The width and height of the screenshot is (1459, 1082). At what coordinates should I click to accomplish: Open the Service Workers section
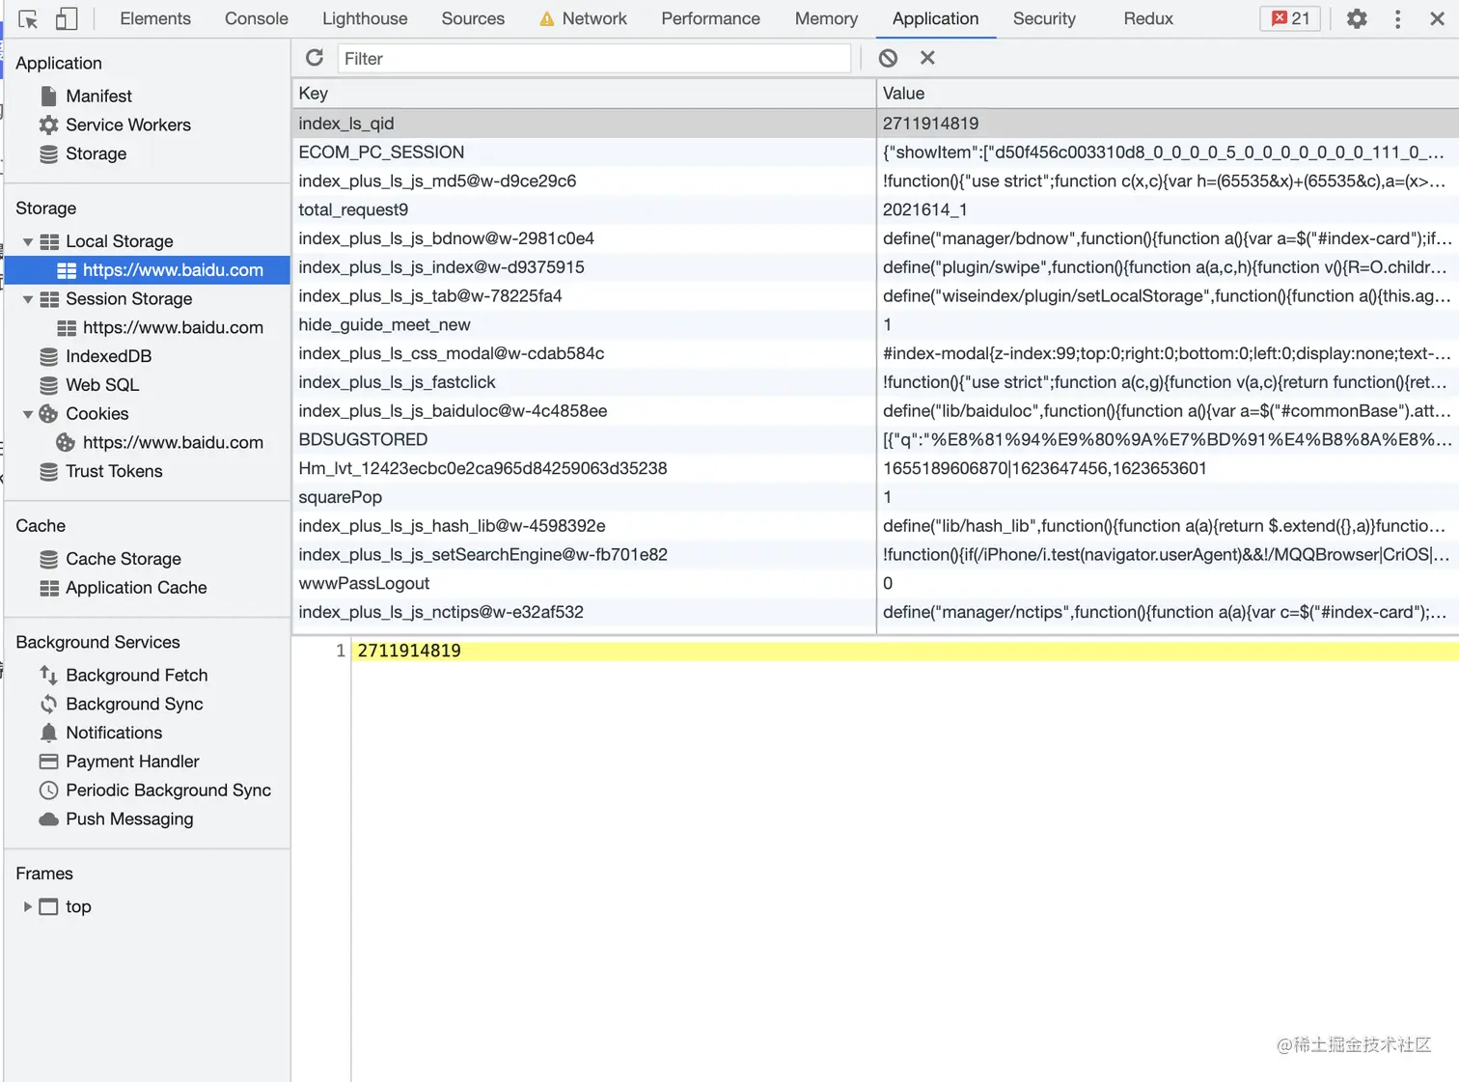pyautogui.click(x=127, y=125)
